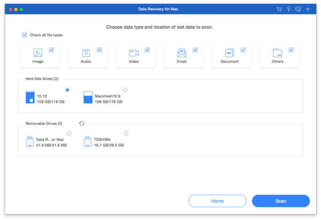Uncheck the Email checkbox
This screenshot has height=220, width=321.
(195, 50)
